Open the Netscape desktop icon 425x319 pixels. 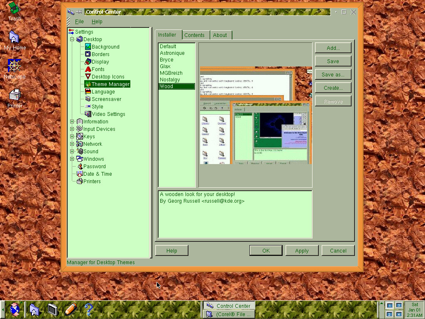coord(15,66)
